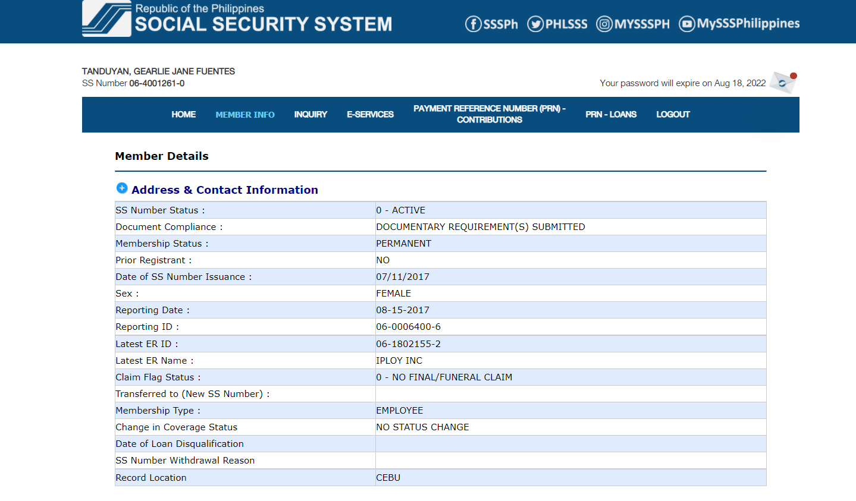
Task: Open the E-SERVICES menu
Action: 370,115
